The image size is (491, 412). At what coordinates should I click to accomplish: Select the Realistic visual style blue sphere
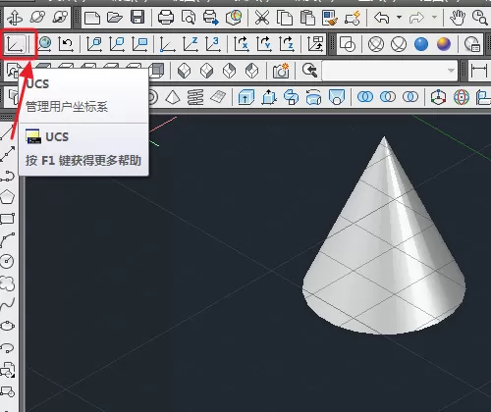pyautogui.click(x=421, y=44)
